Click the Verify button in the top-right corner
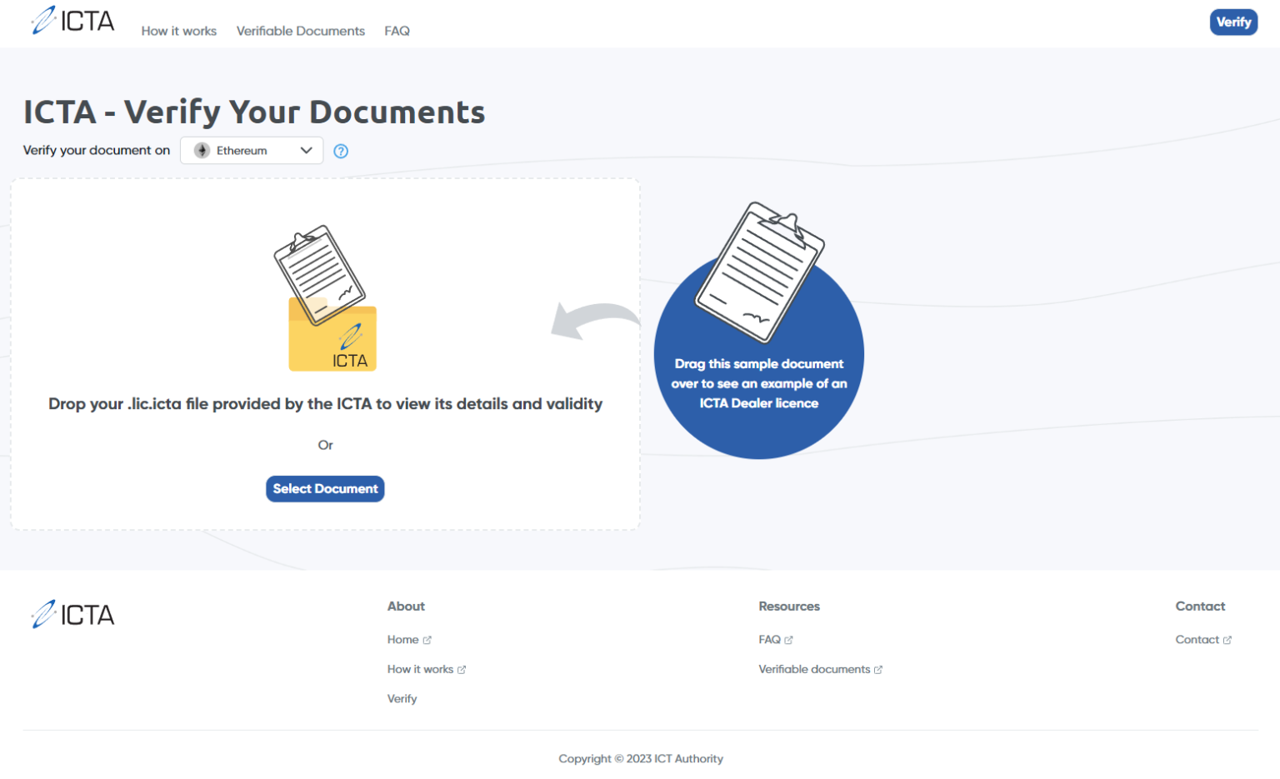The width and height of the screenshot is (1280, 779). tap(1233, 22)
